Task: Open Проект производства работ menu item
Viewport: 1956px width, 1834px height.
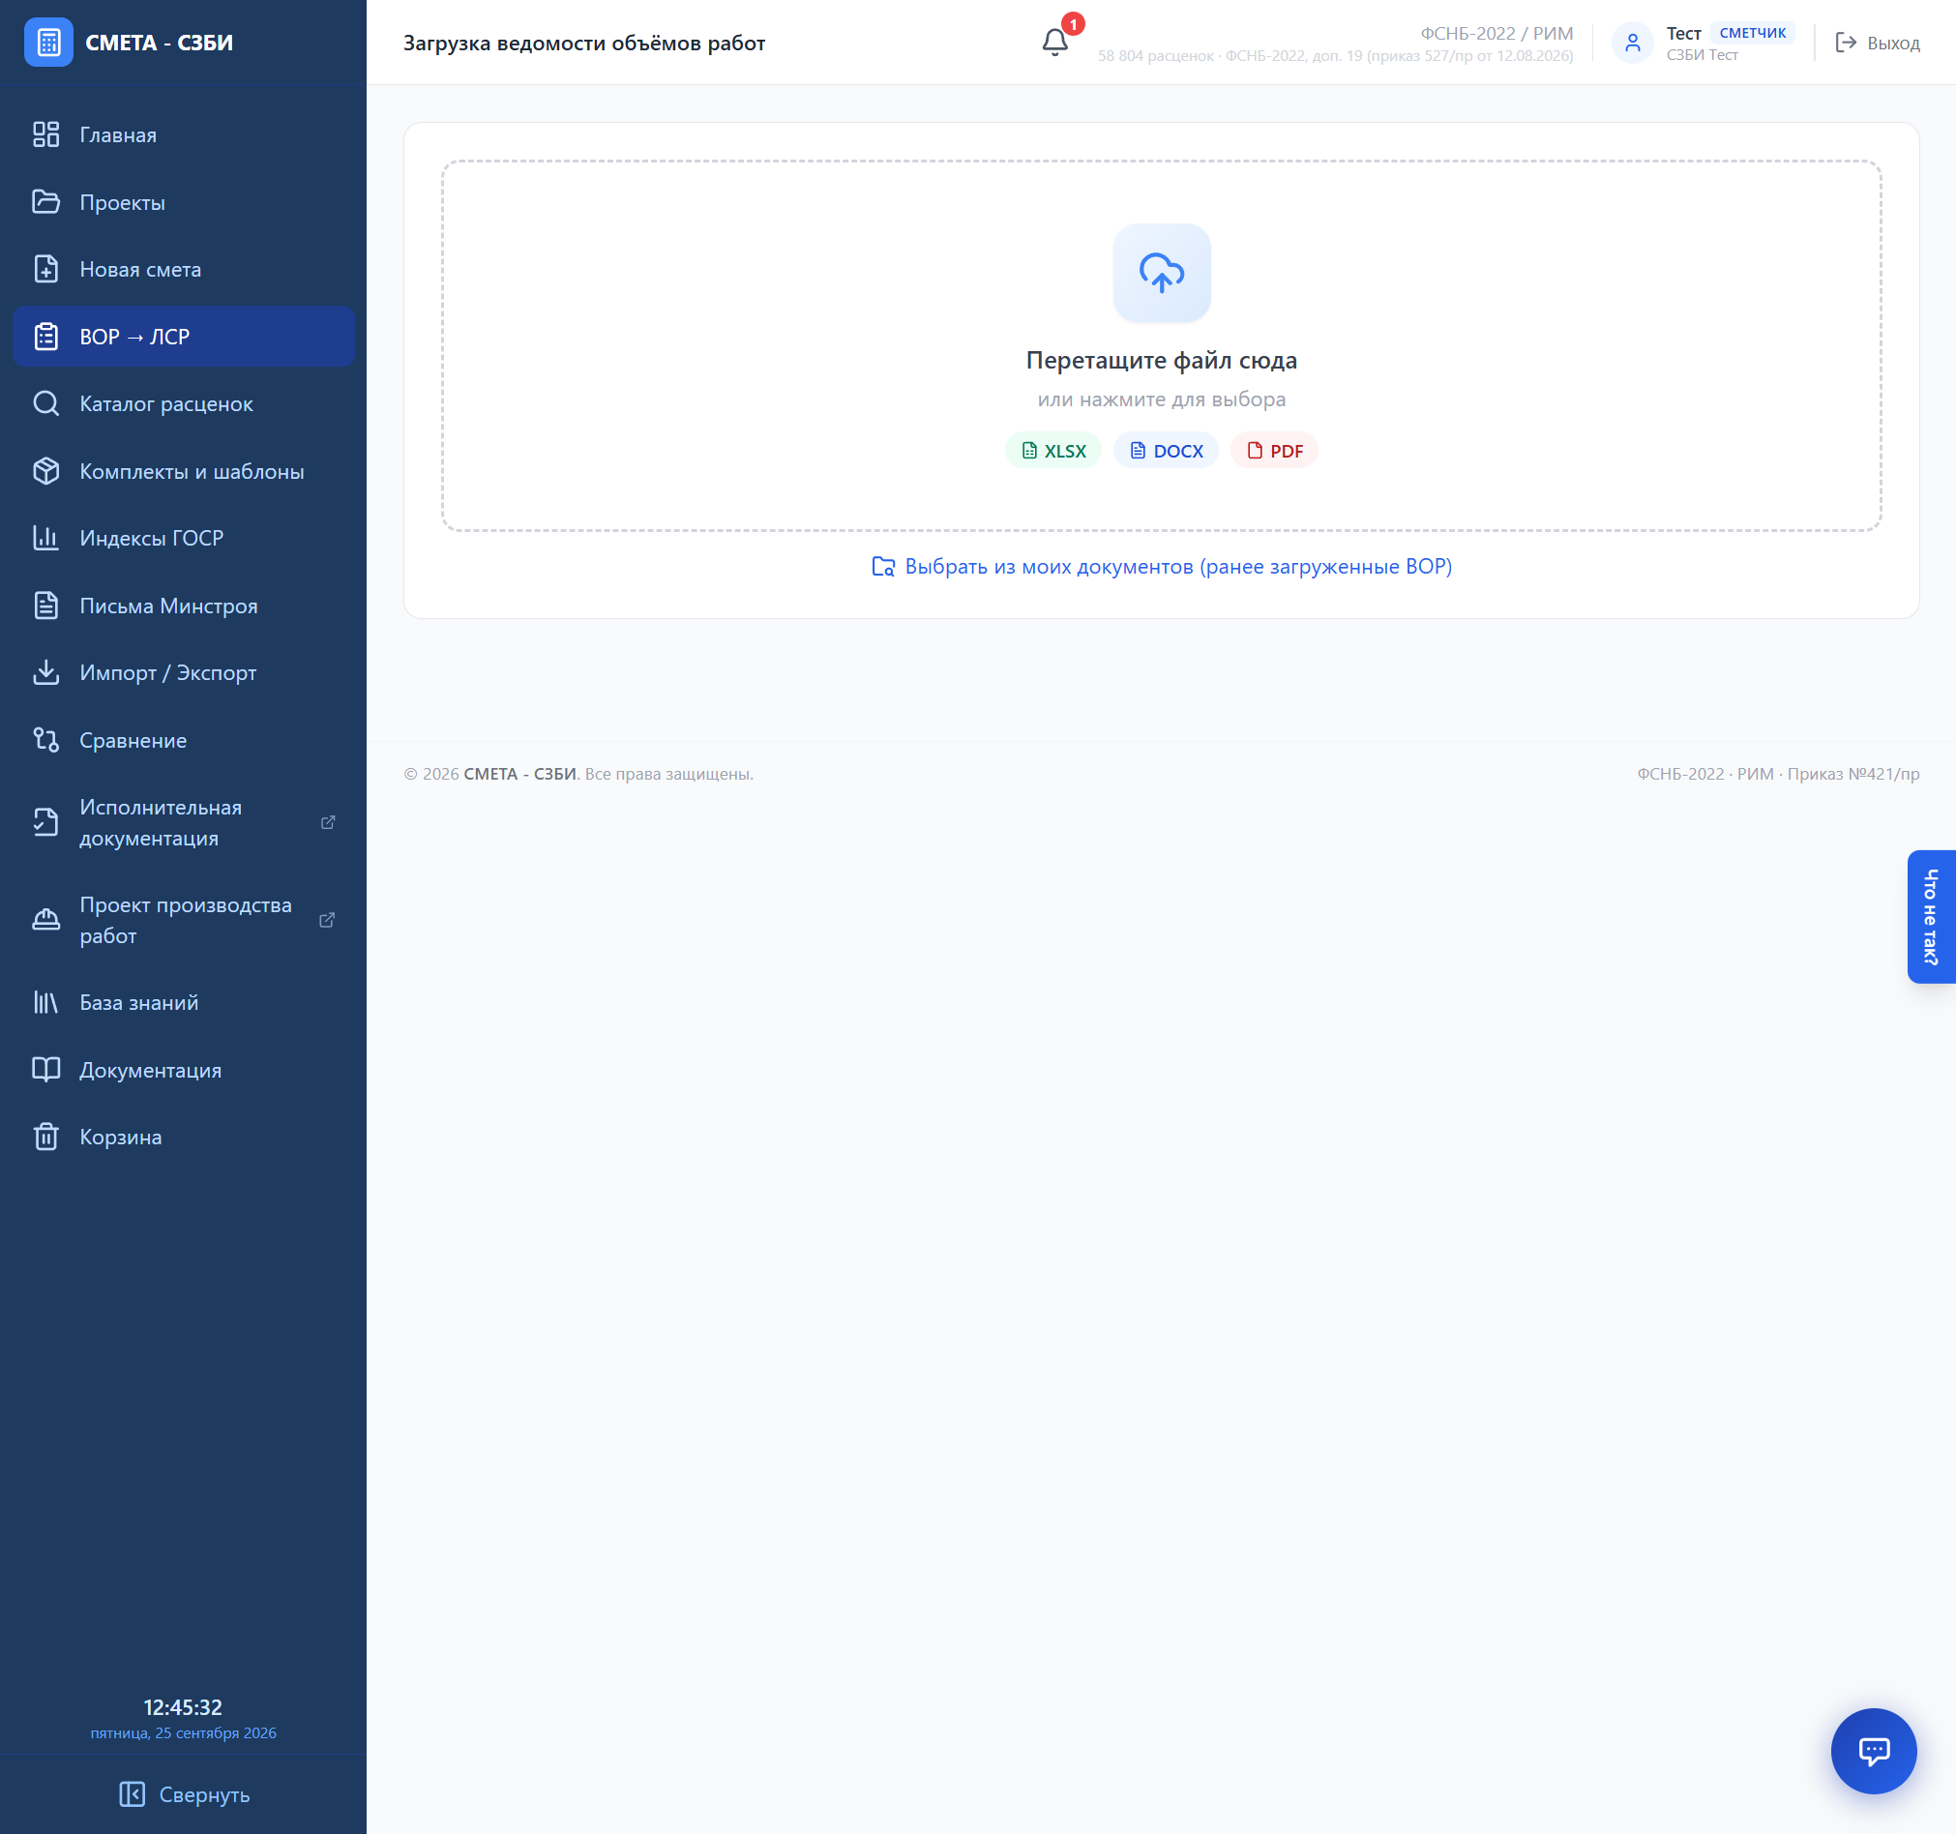Action: [x=184, y=920]
